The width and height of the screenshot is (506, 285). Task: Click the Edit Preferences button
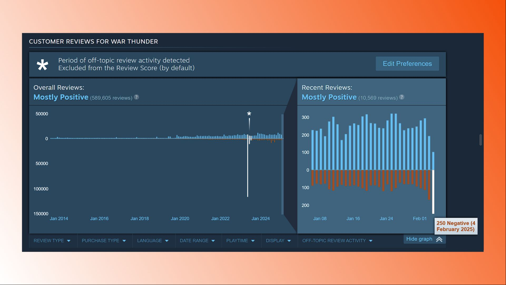click(x=407, y=64)
